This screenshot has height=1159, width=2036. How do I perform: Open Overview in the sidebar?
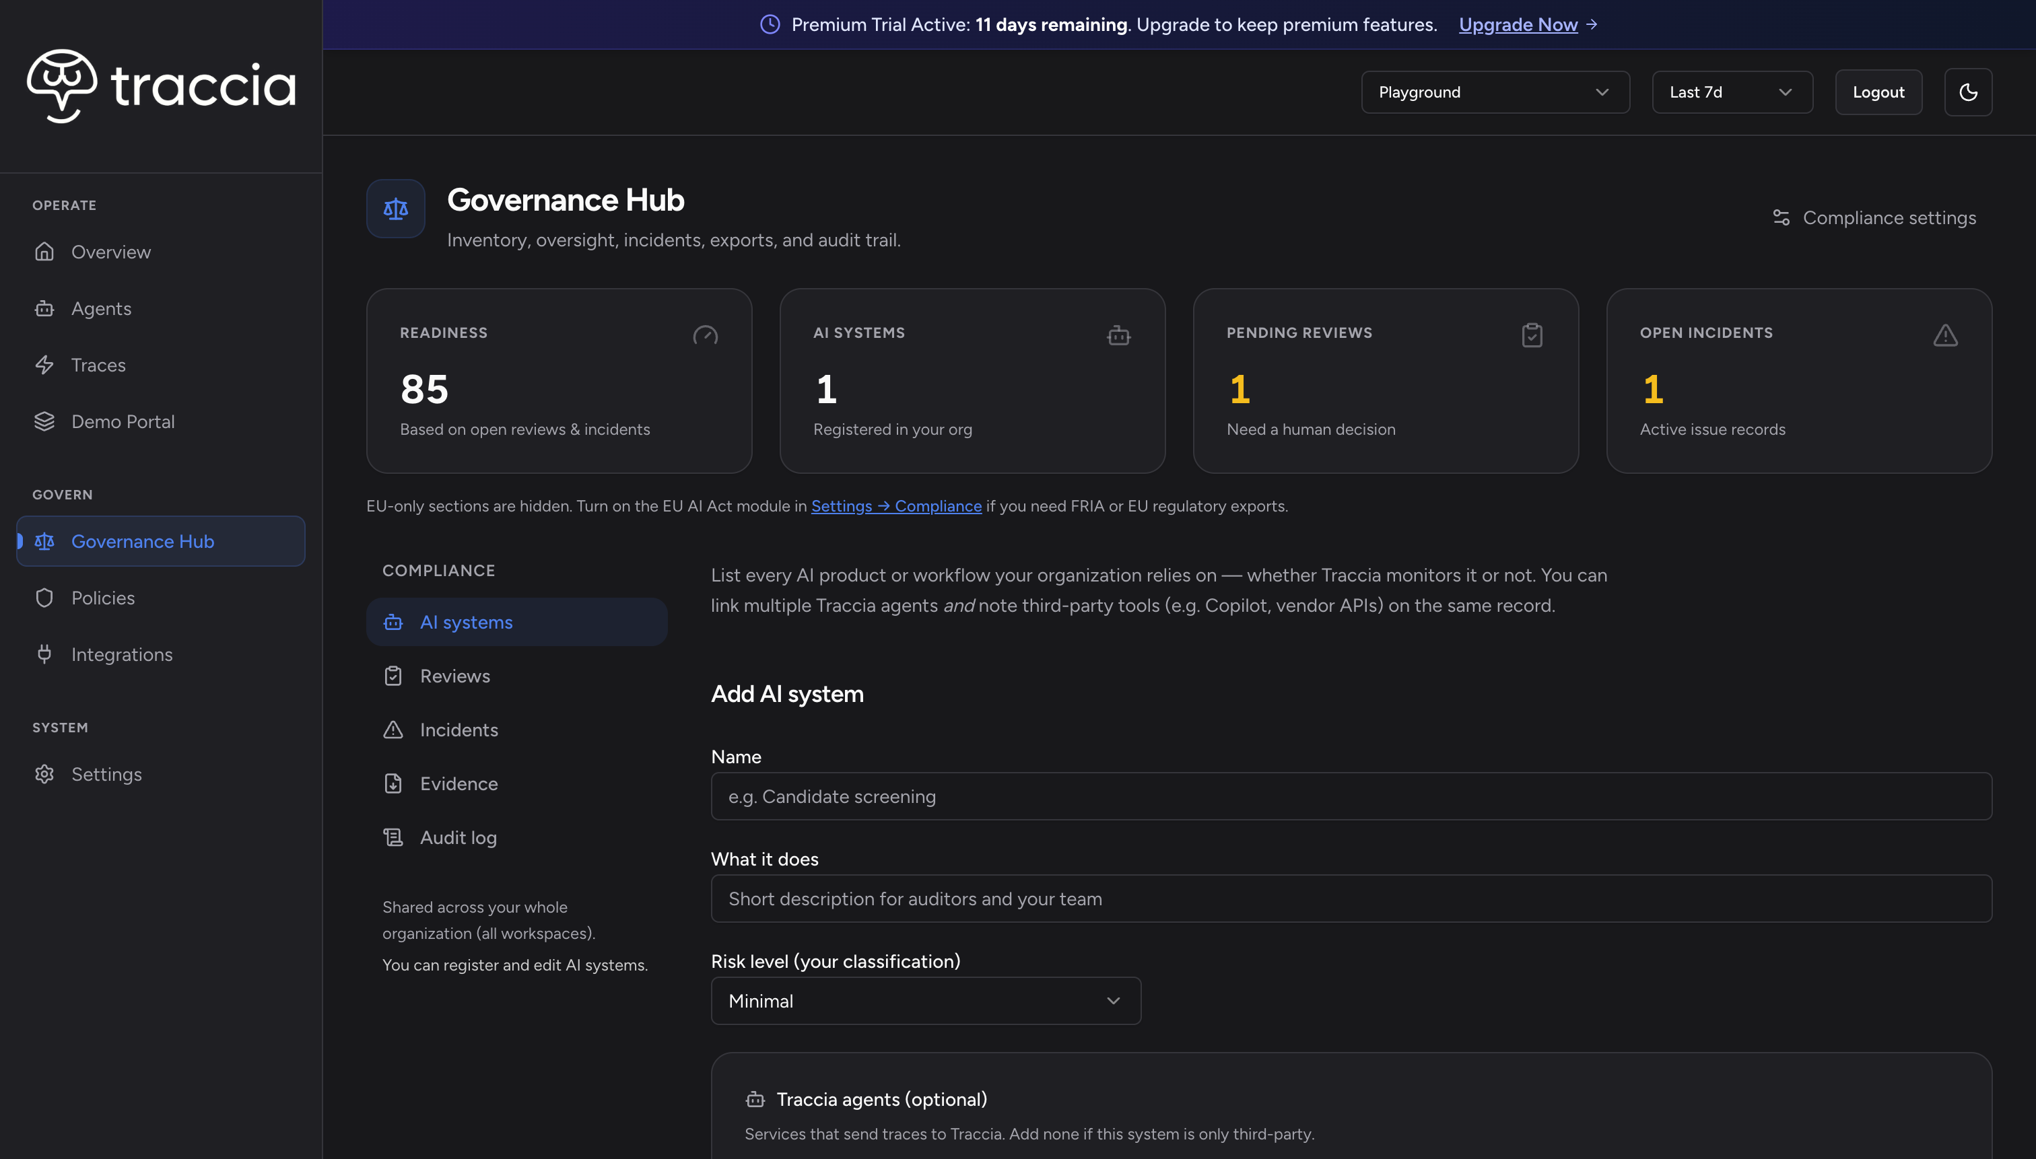point(161,252)
